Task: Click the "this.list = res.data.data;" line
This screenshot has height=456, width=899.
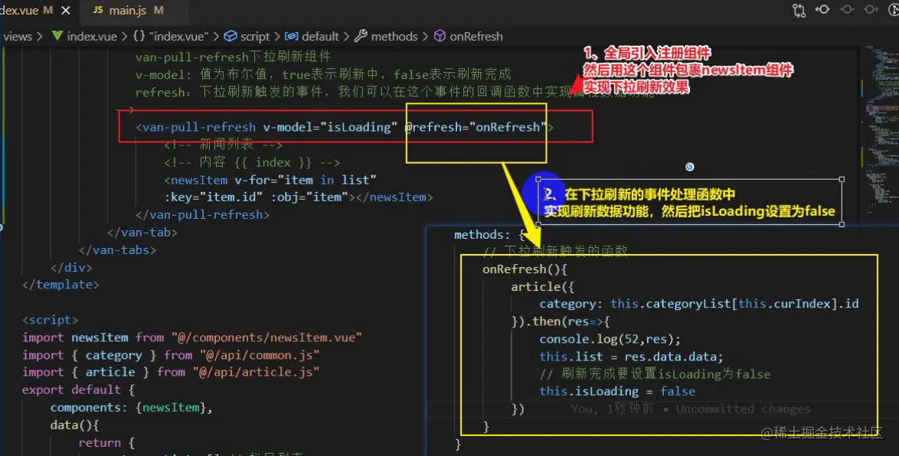Action: (x=631, y=357)
